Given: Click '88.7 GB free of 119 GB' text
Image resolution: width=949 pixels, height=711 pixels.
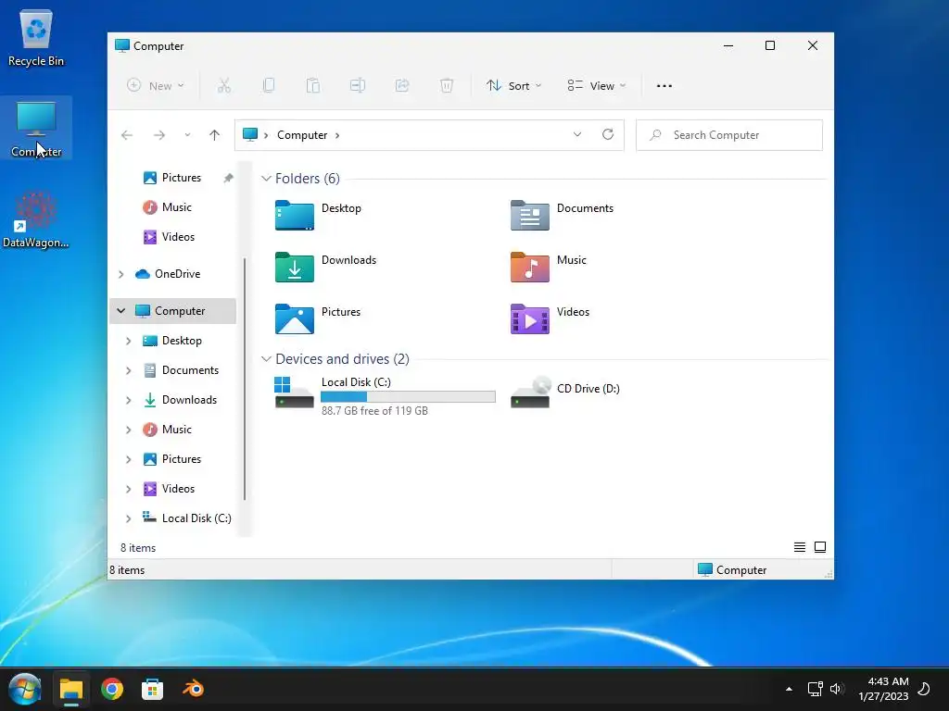Looking at the screenshot, I should coord(374,411).
